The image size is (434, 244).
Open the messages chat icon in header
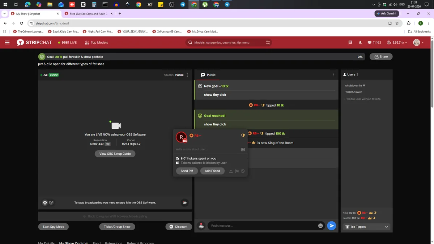[350, 42]
